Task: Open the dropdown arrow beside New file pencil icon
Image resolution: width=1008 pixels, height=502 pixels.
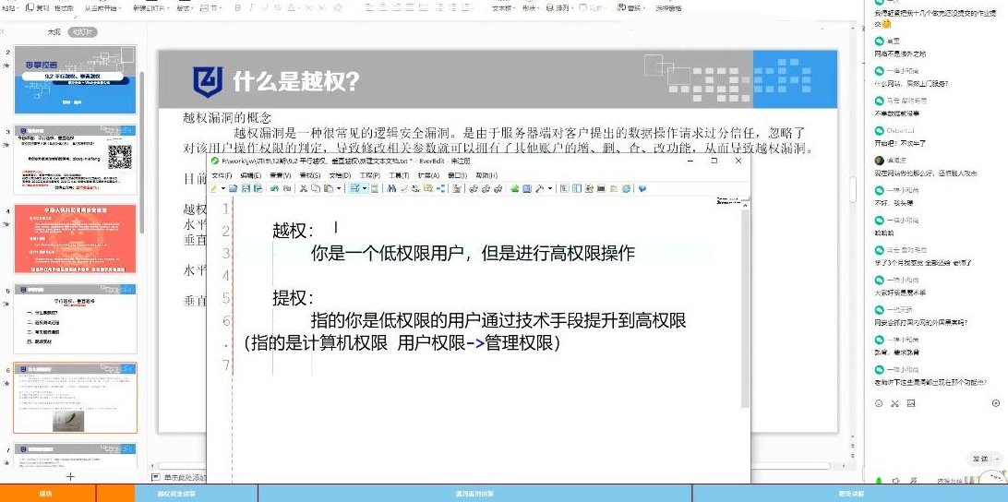Action: 223,188
